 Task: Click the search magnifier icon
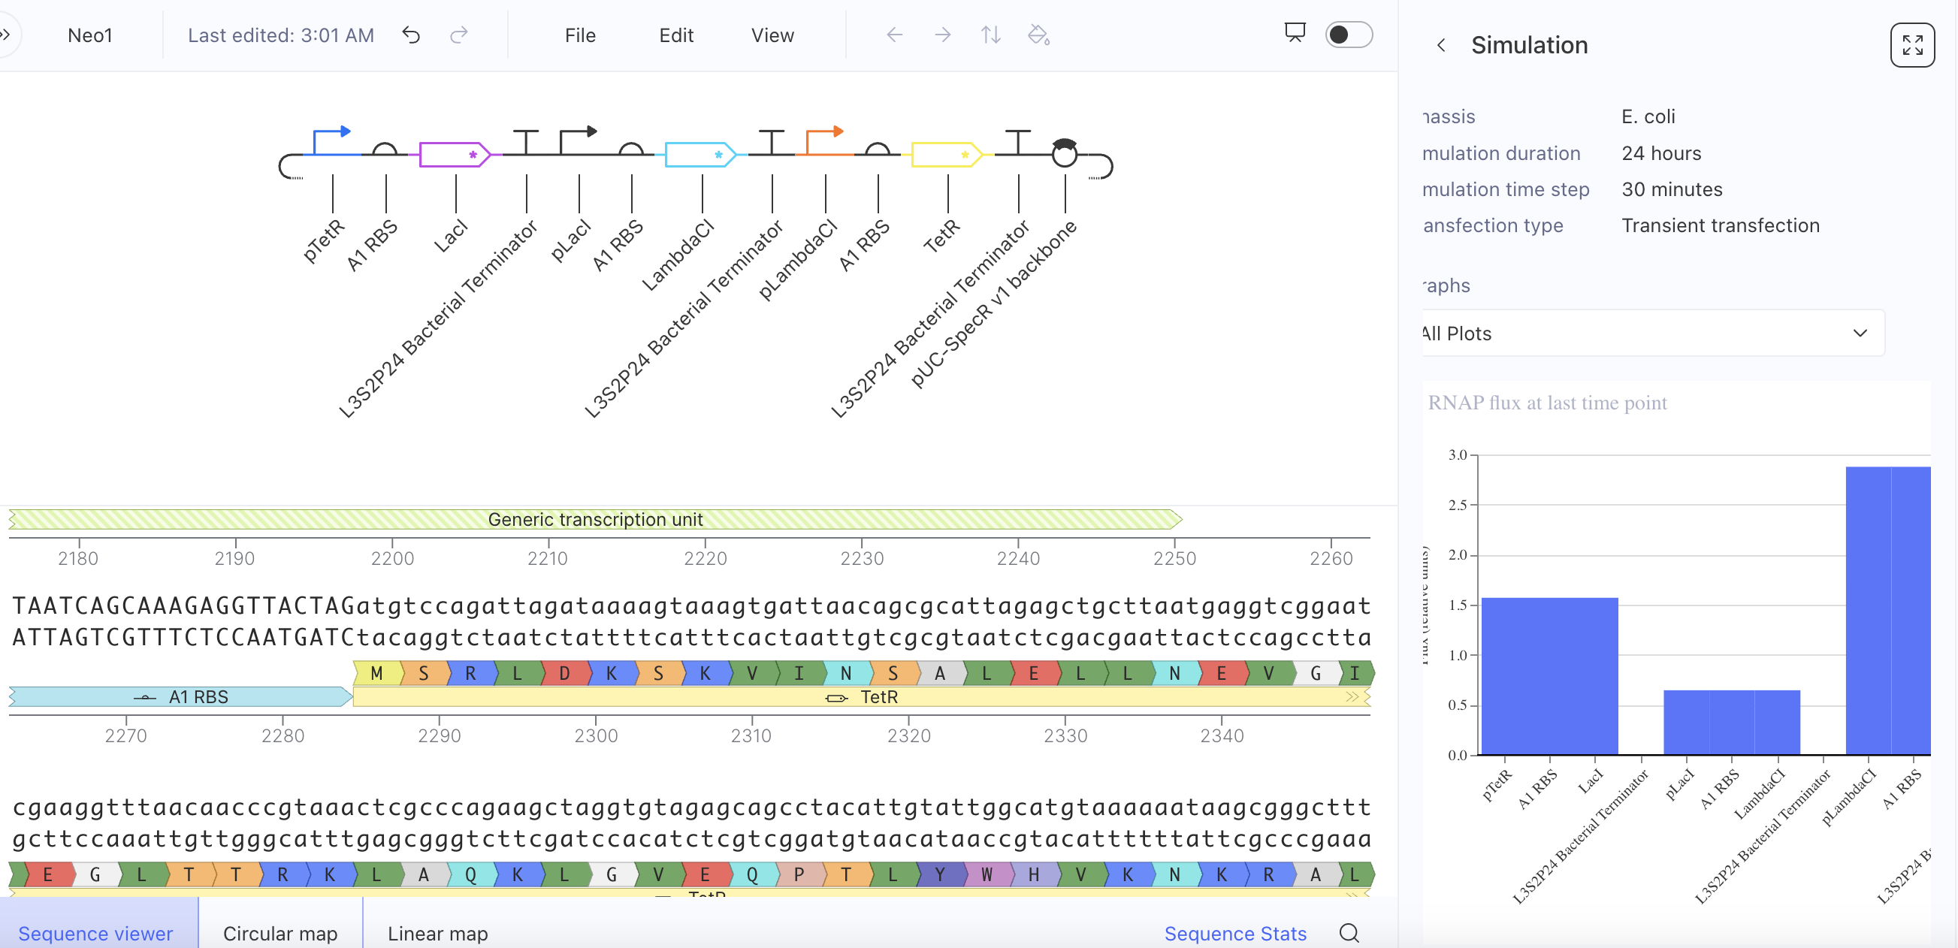click(1349, 933)
